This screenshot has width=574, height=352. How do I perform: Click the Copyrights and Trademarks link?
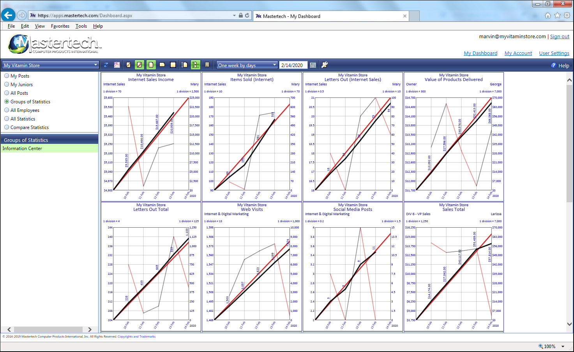click(x=136, y=336)
